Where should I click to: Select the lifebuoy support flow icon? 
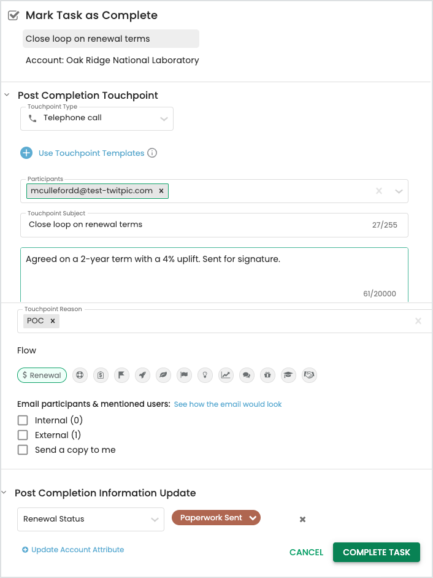tap(80, 376)
